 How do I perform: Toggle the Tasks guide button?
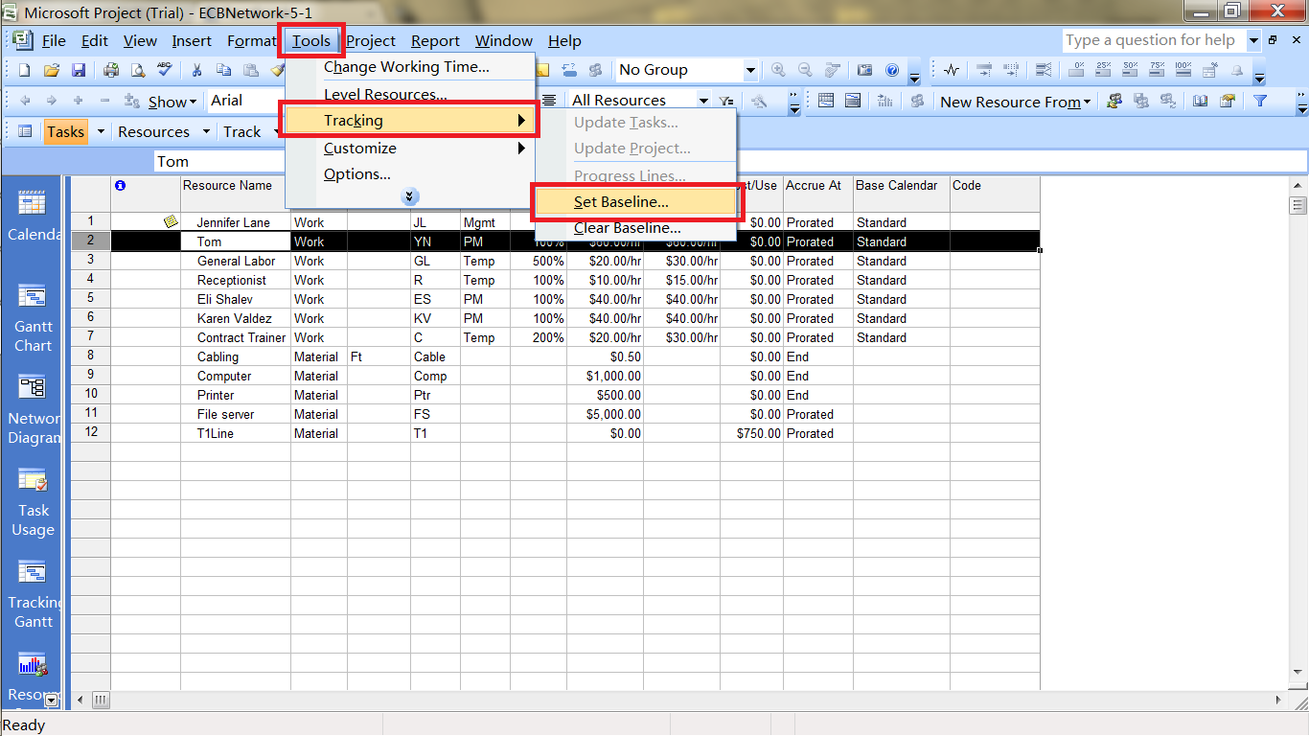pos(65,131)
